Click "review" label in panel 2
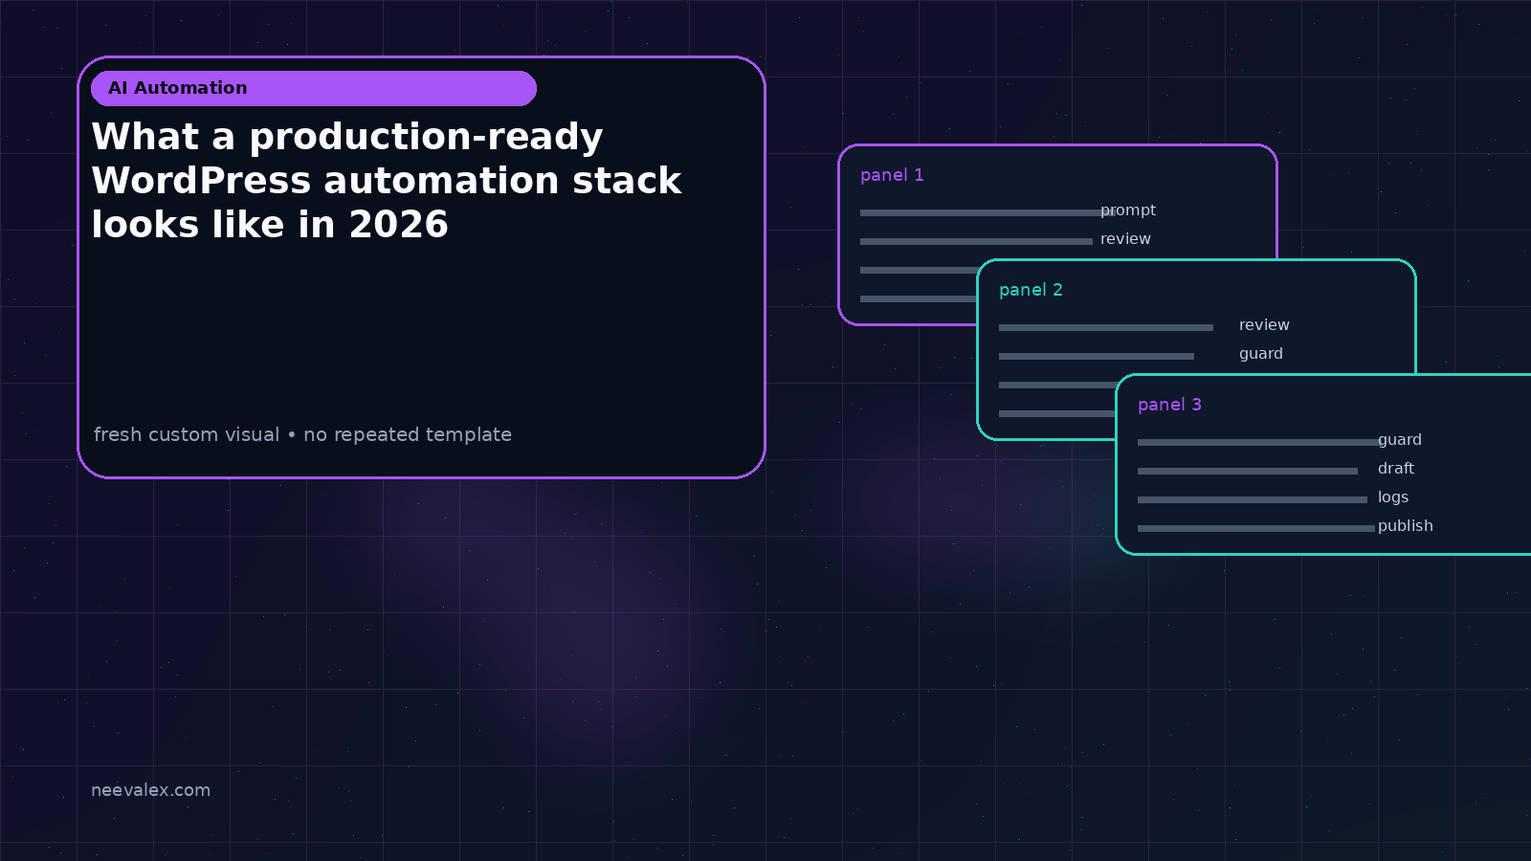Screen dimensions: 1531x861 (x=1264, y=325)
